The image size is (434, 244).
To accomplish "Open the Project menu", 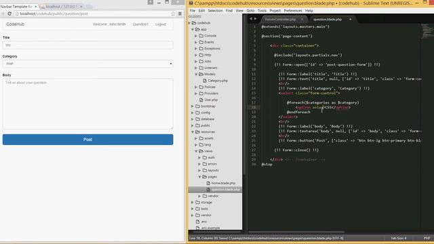I will (275, 11).
